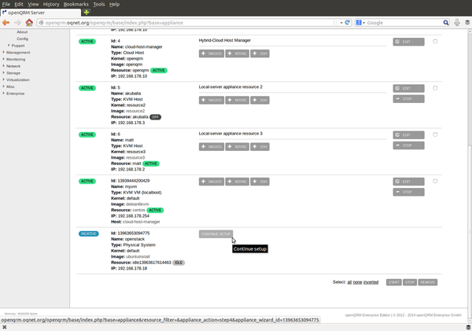Open the Edit menu
472x331 pixels.
[x=19, y=4]
